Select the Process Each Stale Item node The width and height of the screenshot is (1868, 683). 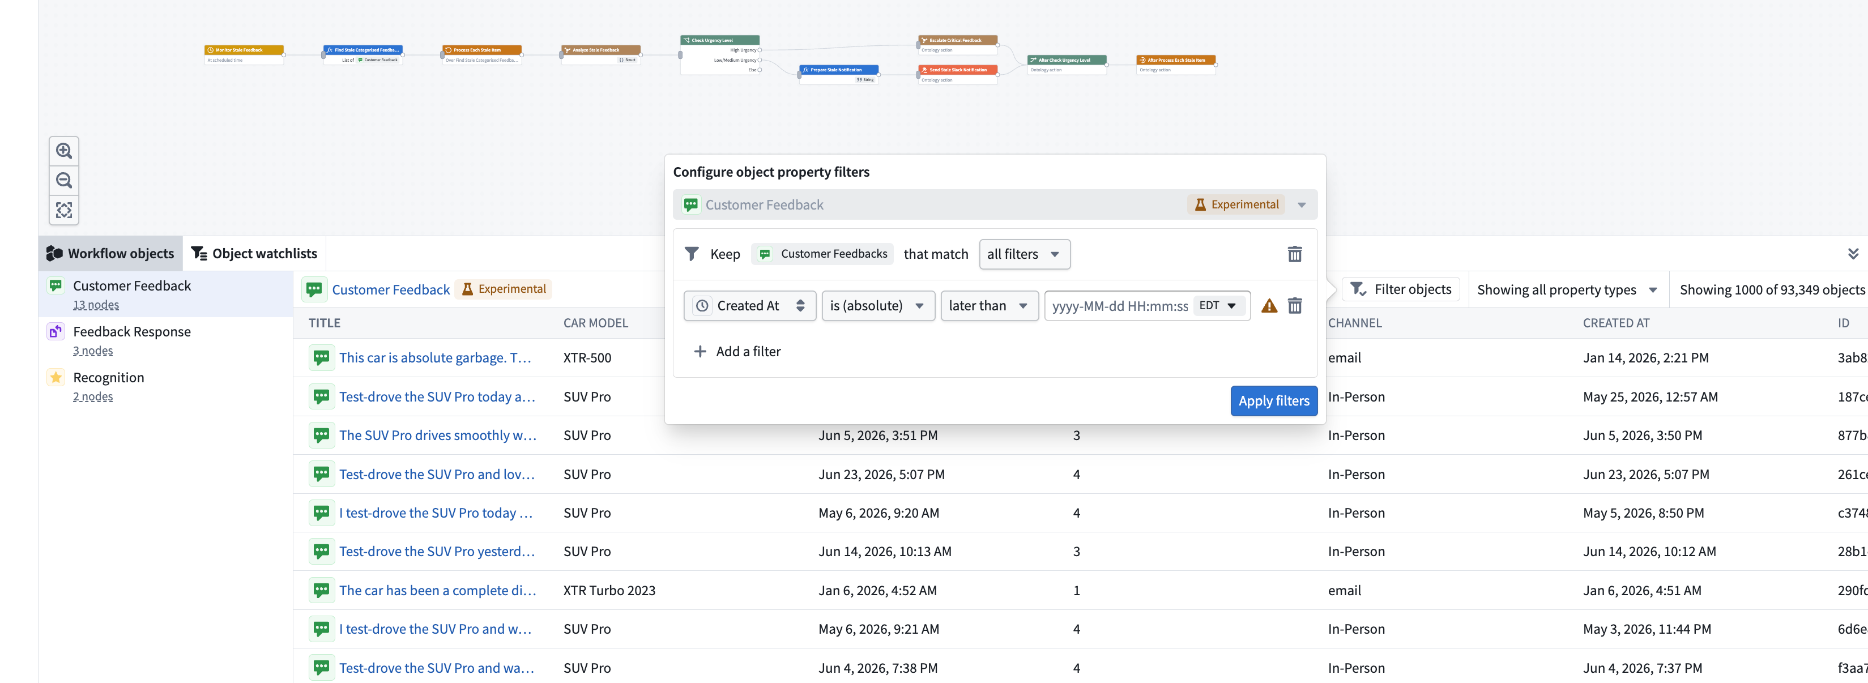481,54
